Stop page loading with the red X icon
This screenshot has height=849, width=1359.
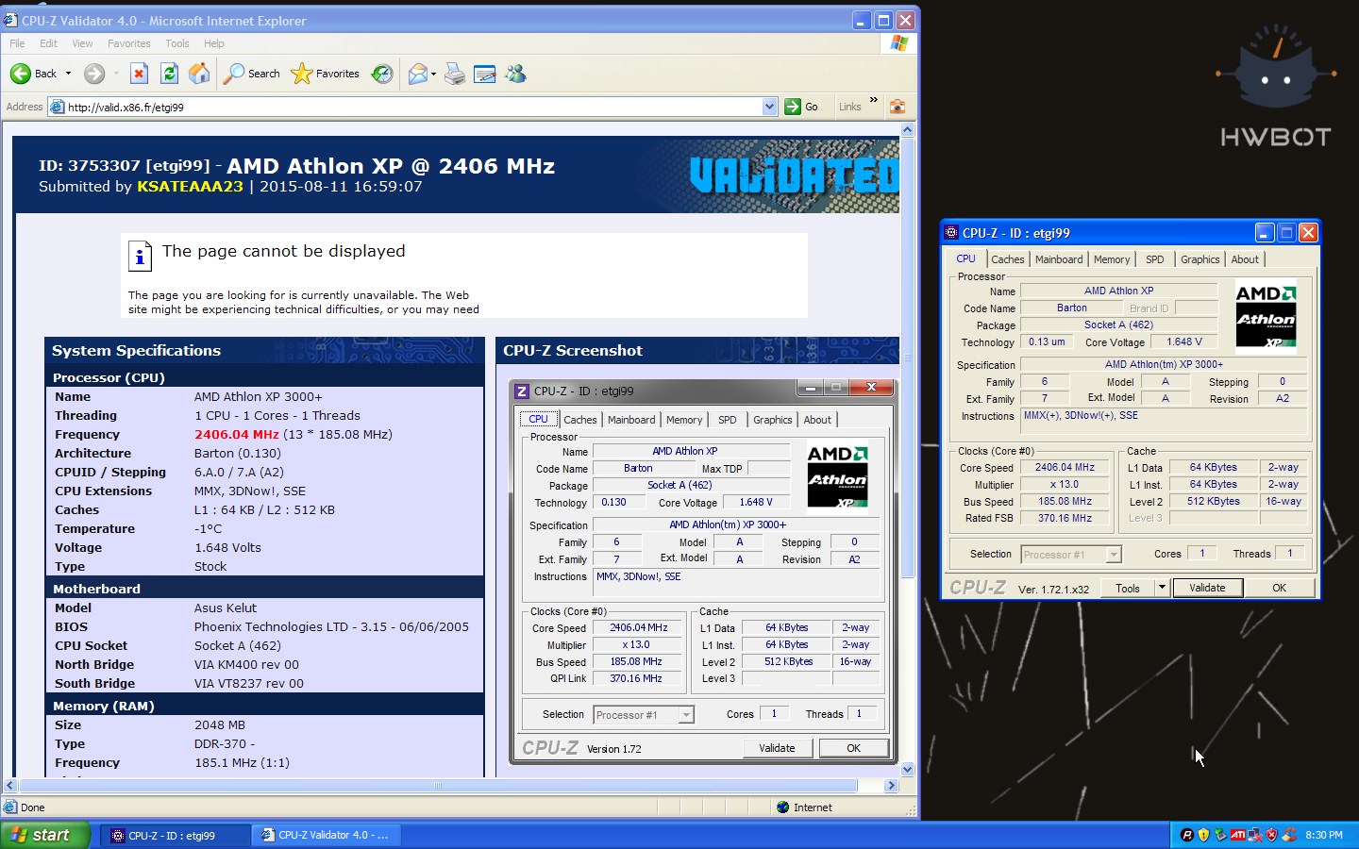139,74
